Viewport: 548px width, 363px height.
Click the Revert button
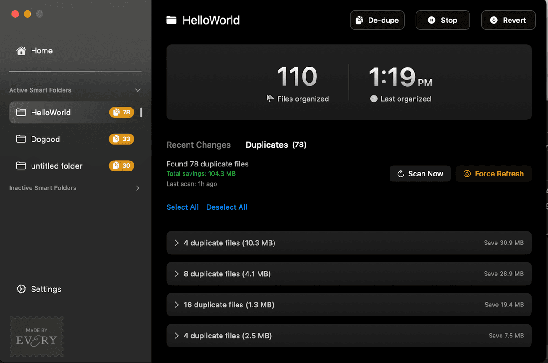[x=508, y=20]
